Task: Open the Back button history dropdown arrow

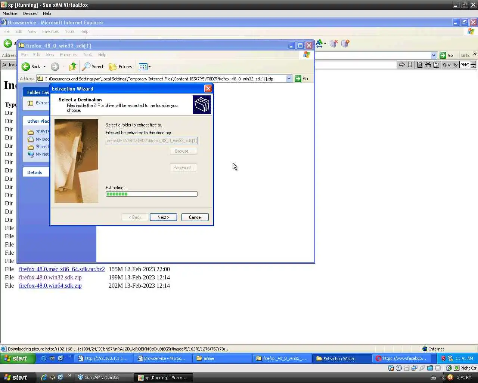Action: (x=44, y=67)
